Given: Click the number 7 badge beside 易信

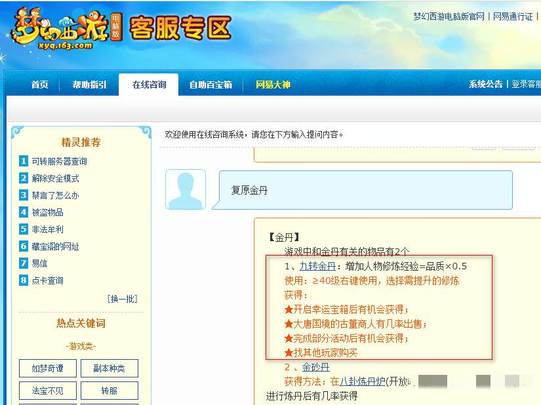Looking at the screenshot, I should [x=24, y=263].
